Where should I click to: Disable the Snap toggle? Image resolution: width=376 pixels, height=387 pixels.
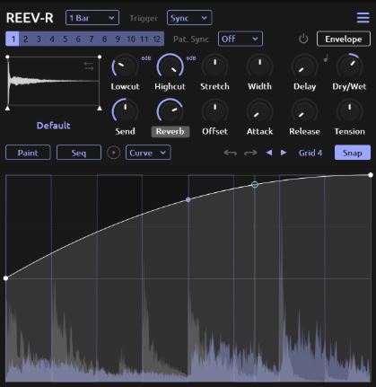click(353, 153)
